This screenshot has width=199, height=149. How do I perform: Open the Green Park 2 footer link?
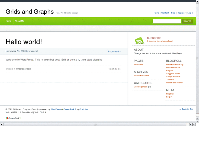point(70,109)
